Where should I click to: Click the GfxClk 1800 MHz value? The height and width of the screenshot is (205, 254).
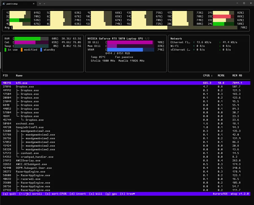click(103, 61)
